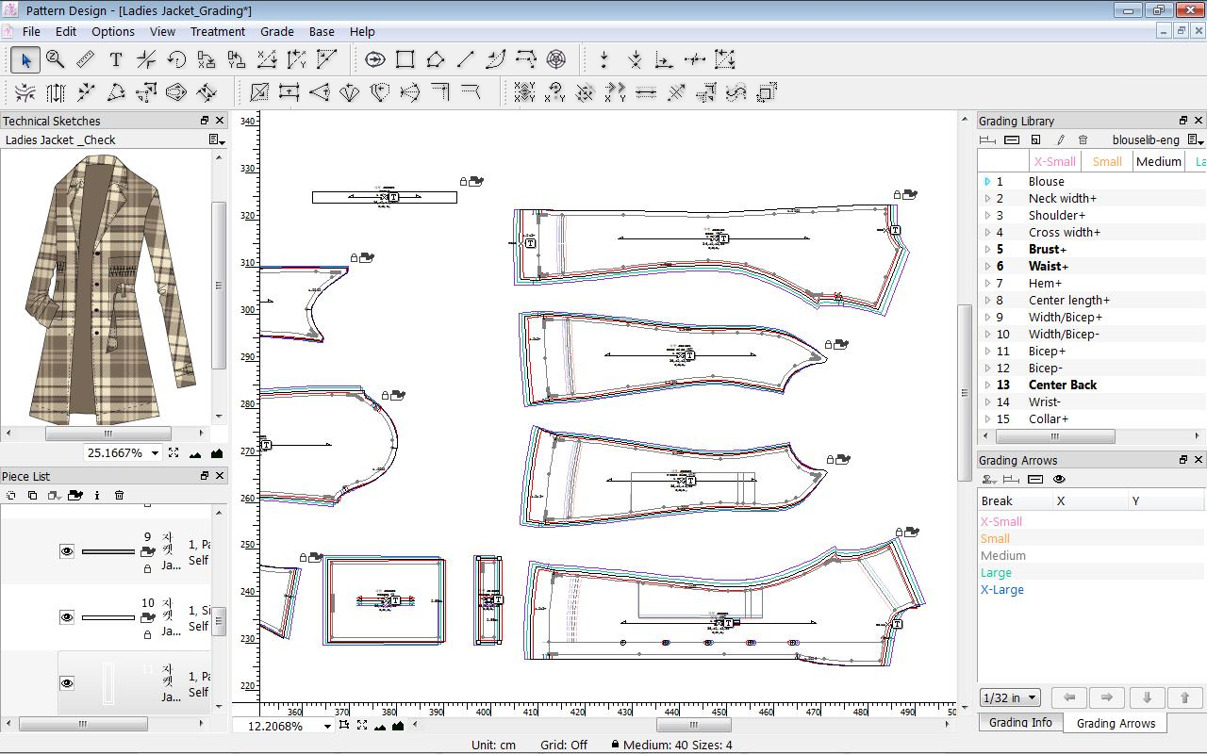Image resolution: width=1207 pixels, height=754 pixels.
Task: Hide piece 10 using eye icon
Action: click(x=67, y=617)
